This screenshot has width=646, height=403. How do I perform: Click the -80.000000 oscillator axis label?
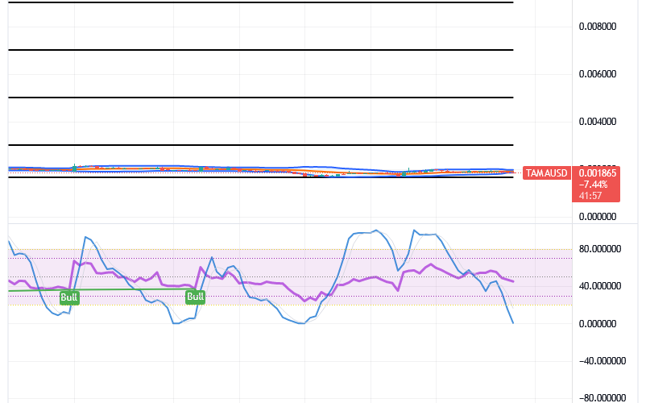click(603, 398)
